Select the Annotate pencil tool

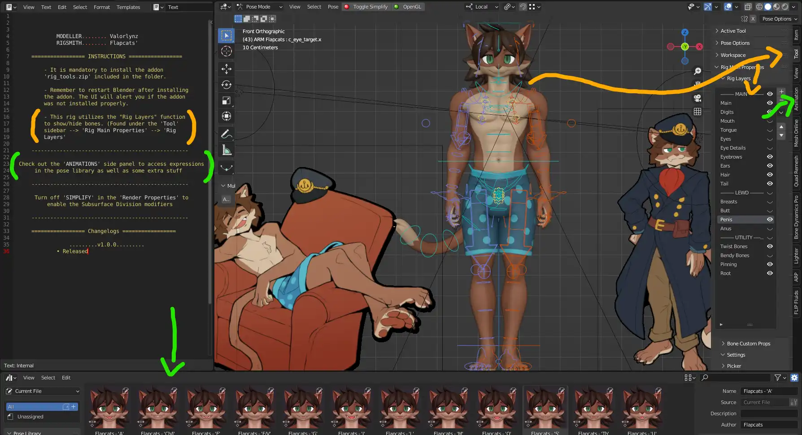(227, 134)
